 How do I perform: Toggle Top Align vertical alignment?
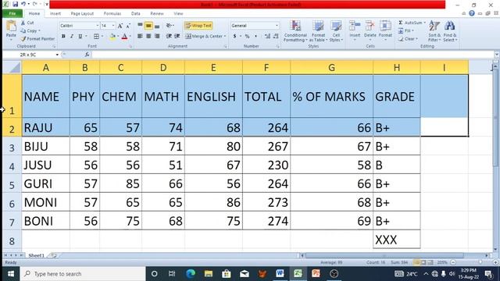point(140,26)
